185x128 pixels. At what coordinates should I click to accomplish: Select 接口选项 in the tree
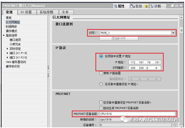click(15, 40)
